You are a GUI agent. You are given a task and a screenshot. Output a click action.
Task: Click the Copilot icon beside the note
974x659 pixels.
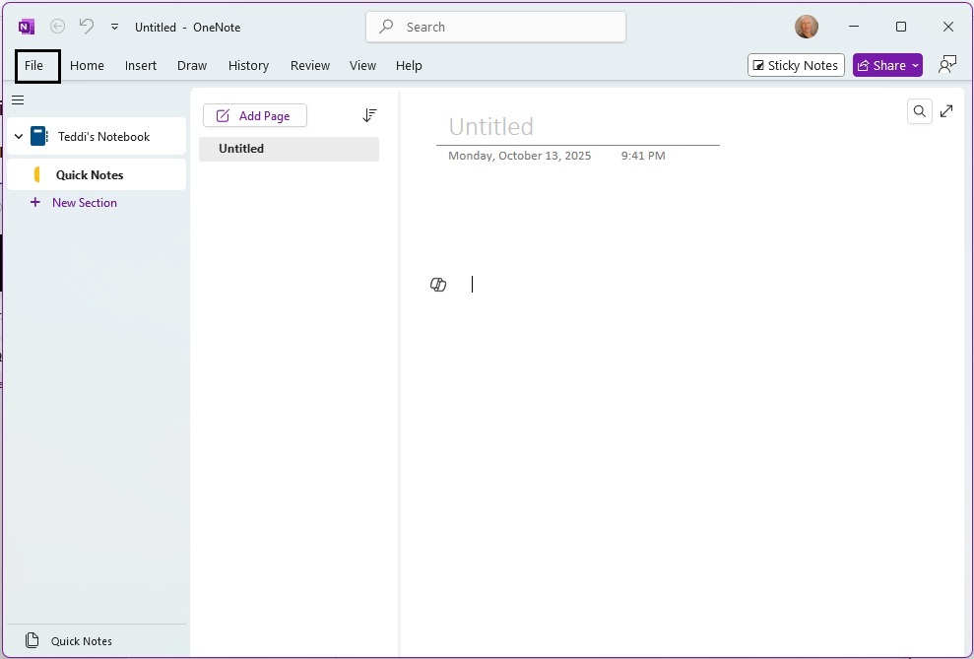tap(438, 285)
